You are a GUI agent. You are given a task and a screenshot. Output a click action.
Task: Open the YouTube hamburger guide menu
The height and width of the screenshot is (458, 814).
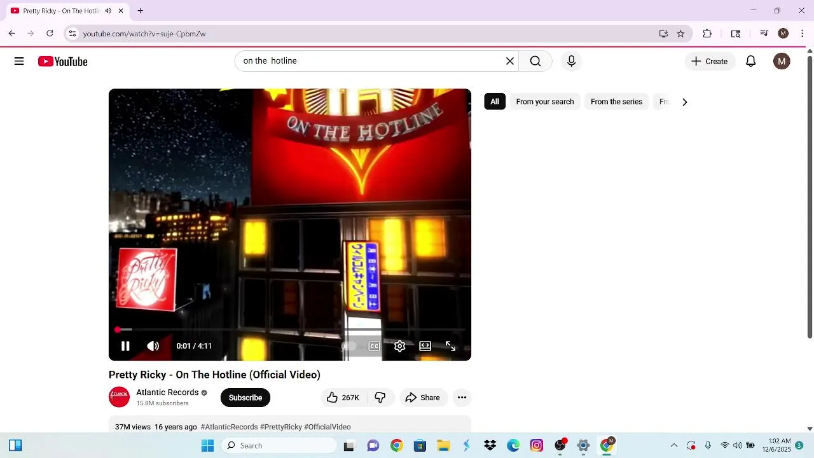point(19,61)
